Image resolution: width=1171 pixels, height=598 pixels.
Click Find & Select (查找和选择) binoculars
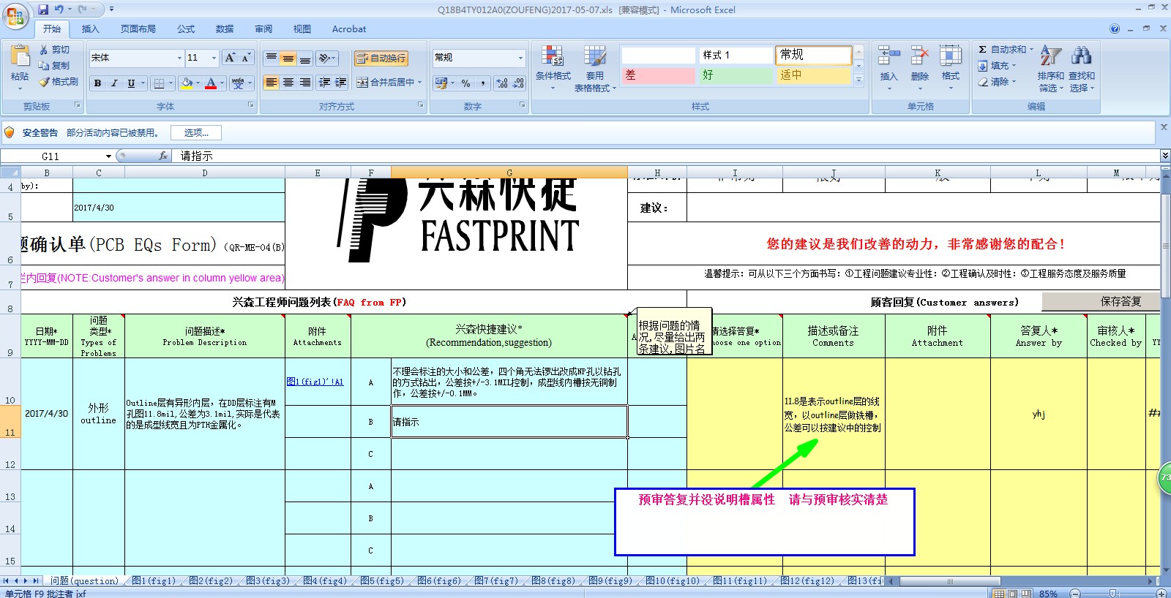click(x=1082, y=56)
